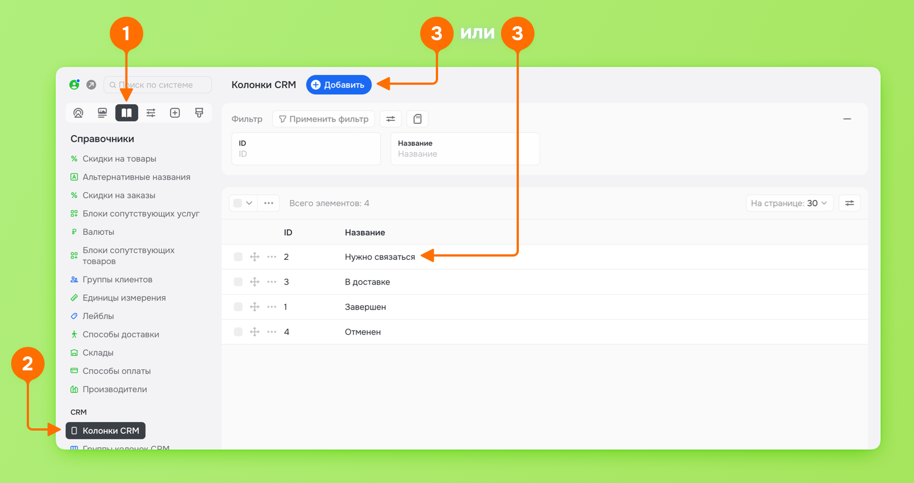Open actions menu for Нужно связаться row
914x483 pixels.
point(272,257)
